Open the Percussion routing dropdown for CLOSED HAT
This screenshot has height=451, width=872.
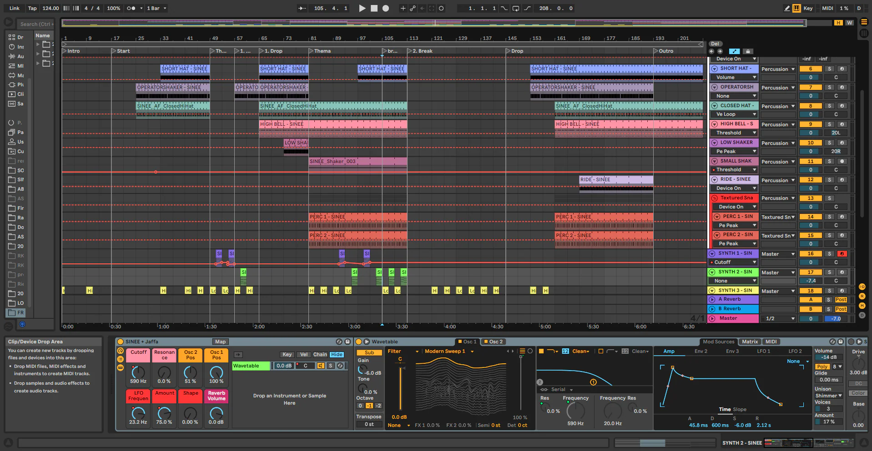[778, 106]
